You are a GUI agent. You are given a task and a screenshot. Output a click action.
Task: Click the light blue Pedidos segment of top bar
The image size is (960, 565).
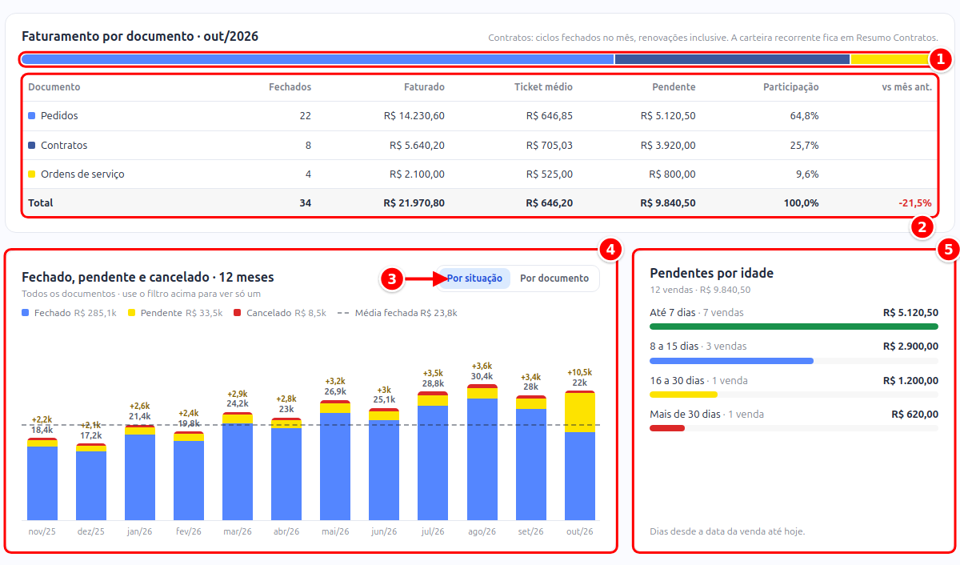318,59
